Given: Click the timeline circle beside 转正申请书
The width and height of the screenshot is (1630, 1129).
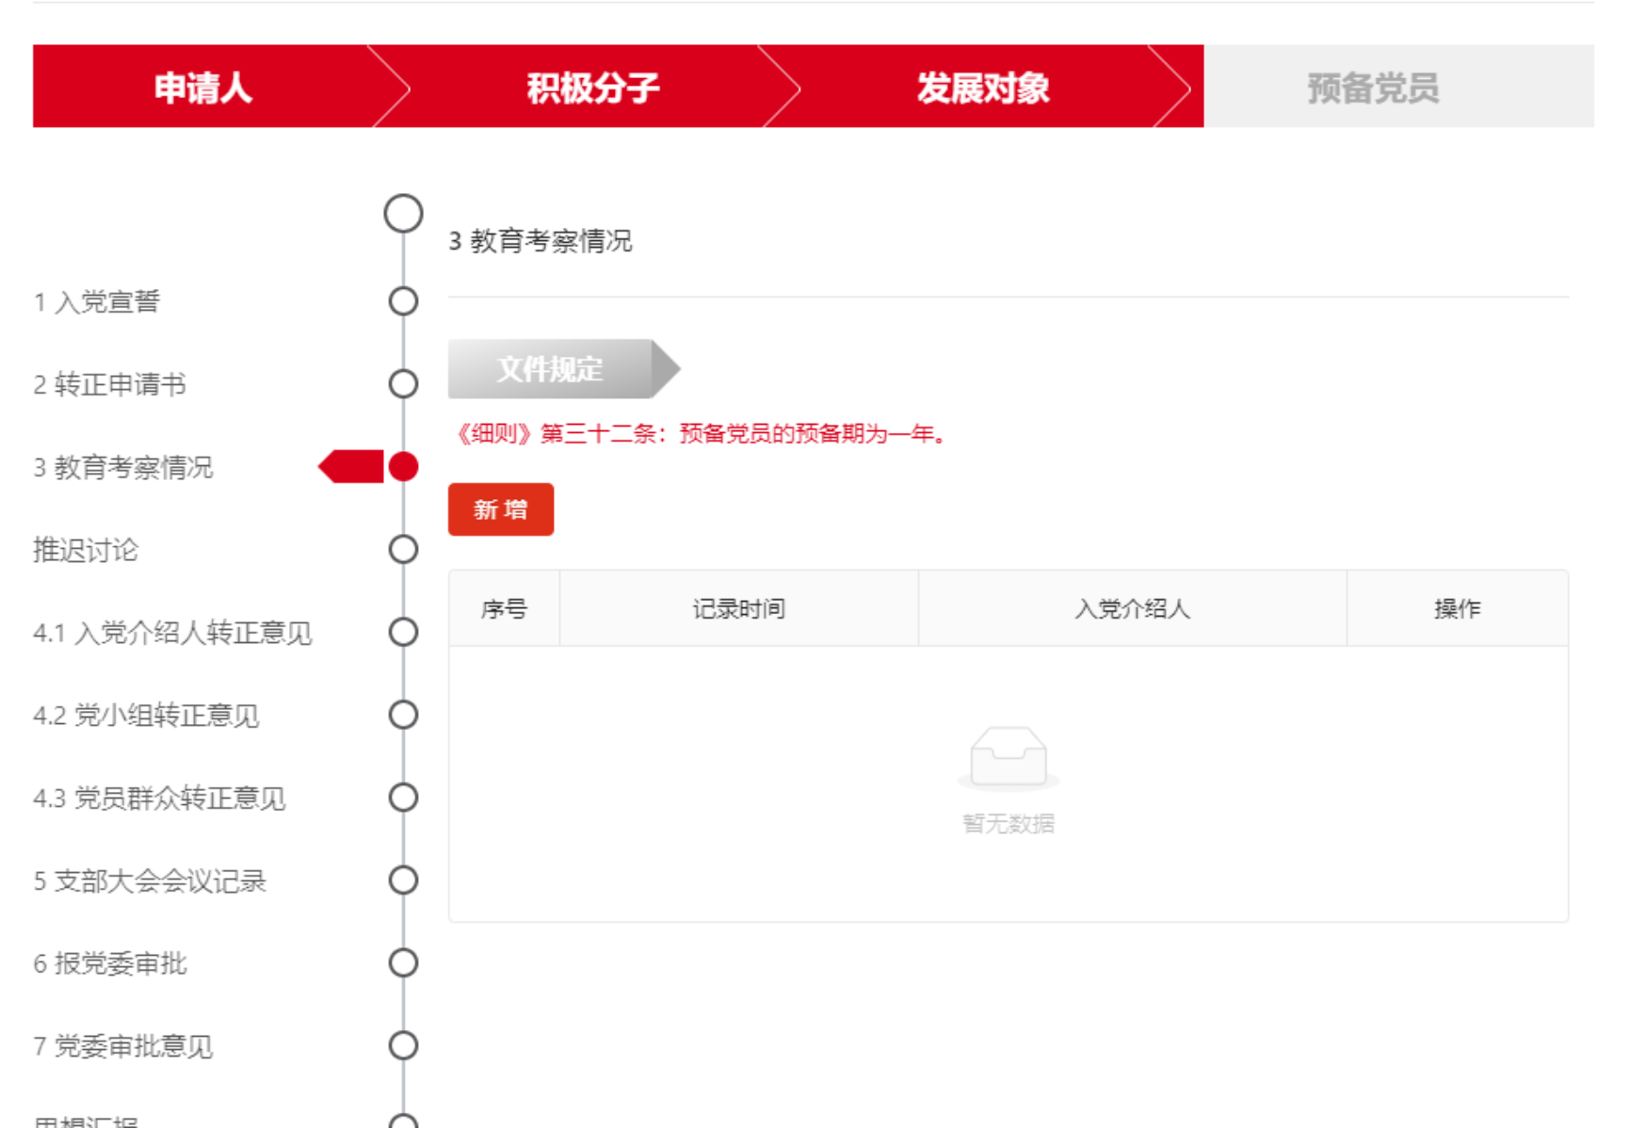Looking at the screenshot, I should pyautogui.click(x=403, y=384).
